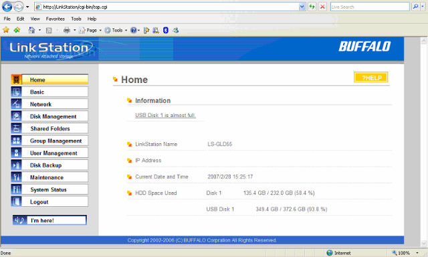This screenshot has width=428, height=257.
Task: Click the User Management sidebar icon
Action: pyautogui.click(x=16, y=153)
